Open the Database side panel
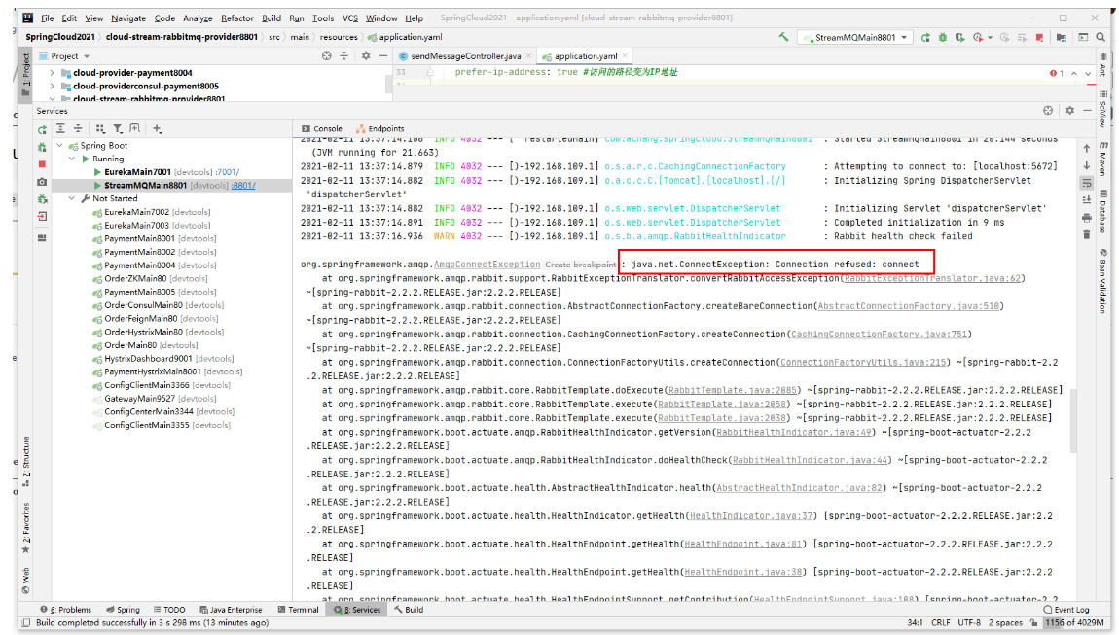The width and height of the screenshot is (1119, 635). pos(1102,212)
